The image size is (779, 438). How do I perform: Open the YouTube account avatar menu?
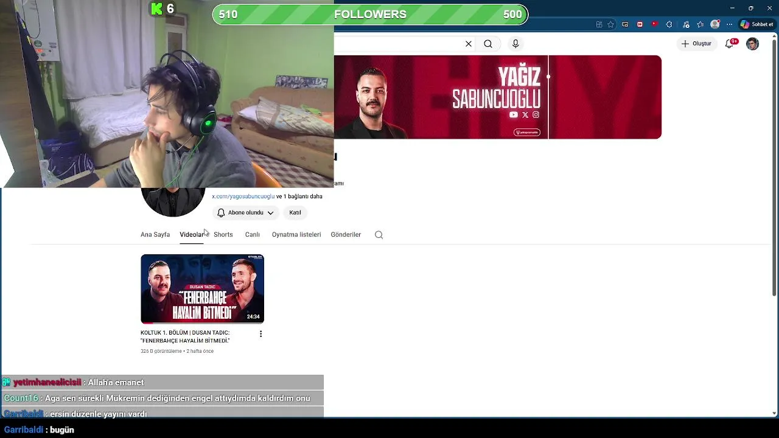pyautogui.click(x=753, y=44)
